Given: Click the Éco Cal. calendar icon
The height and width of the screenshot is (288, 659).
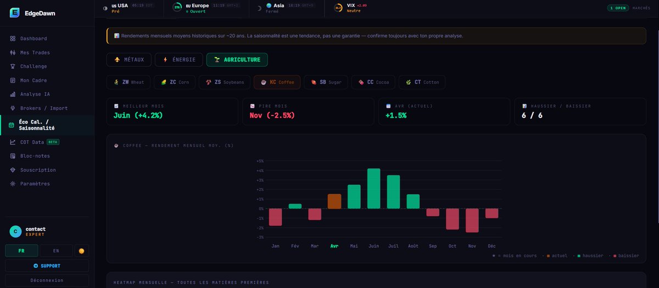Looking at the screenshot, I should pyautogui.click(x=12, y=125).
